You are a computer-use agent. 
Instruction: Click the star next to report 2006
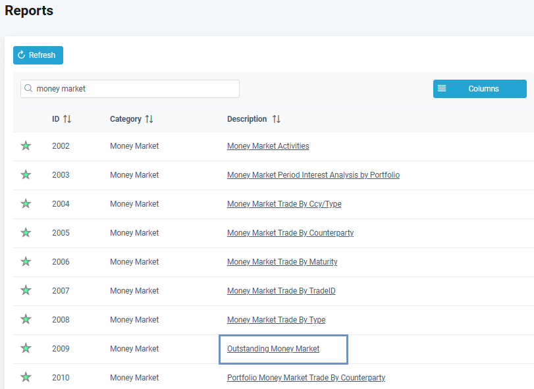click(x=26, y=261)
